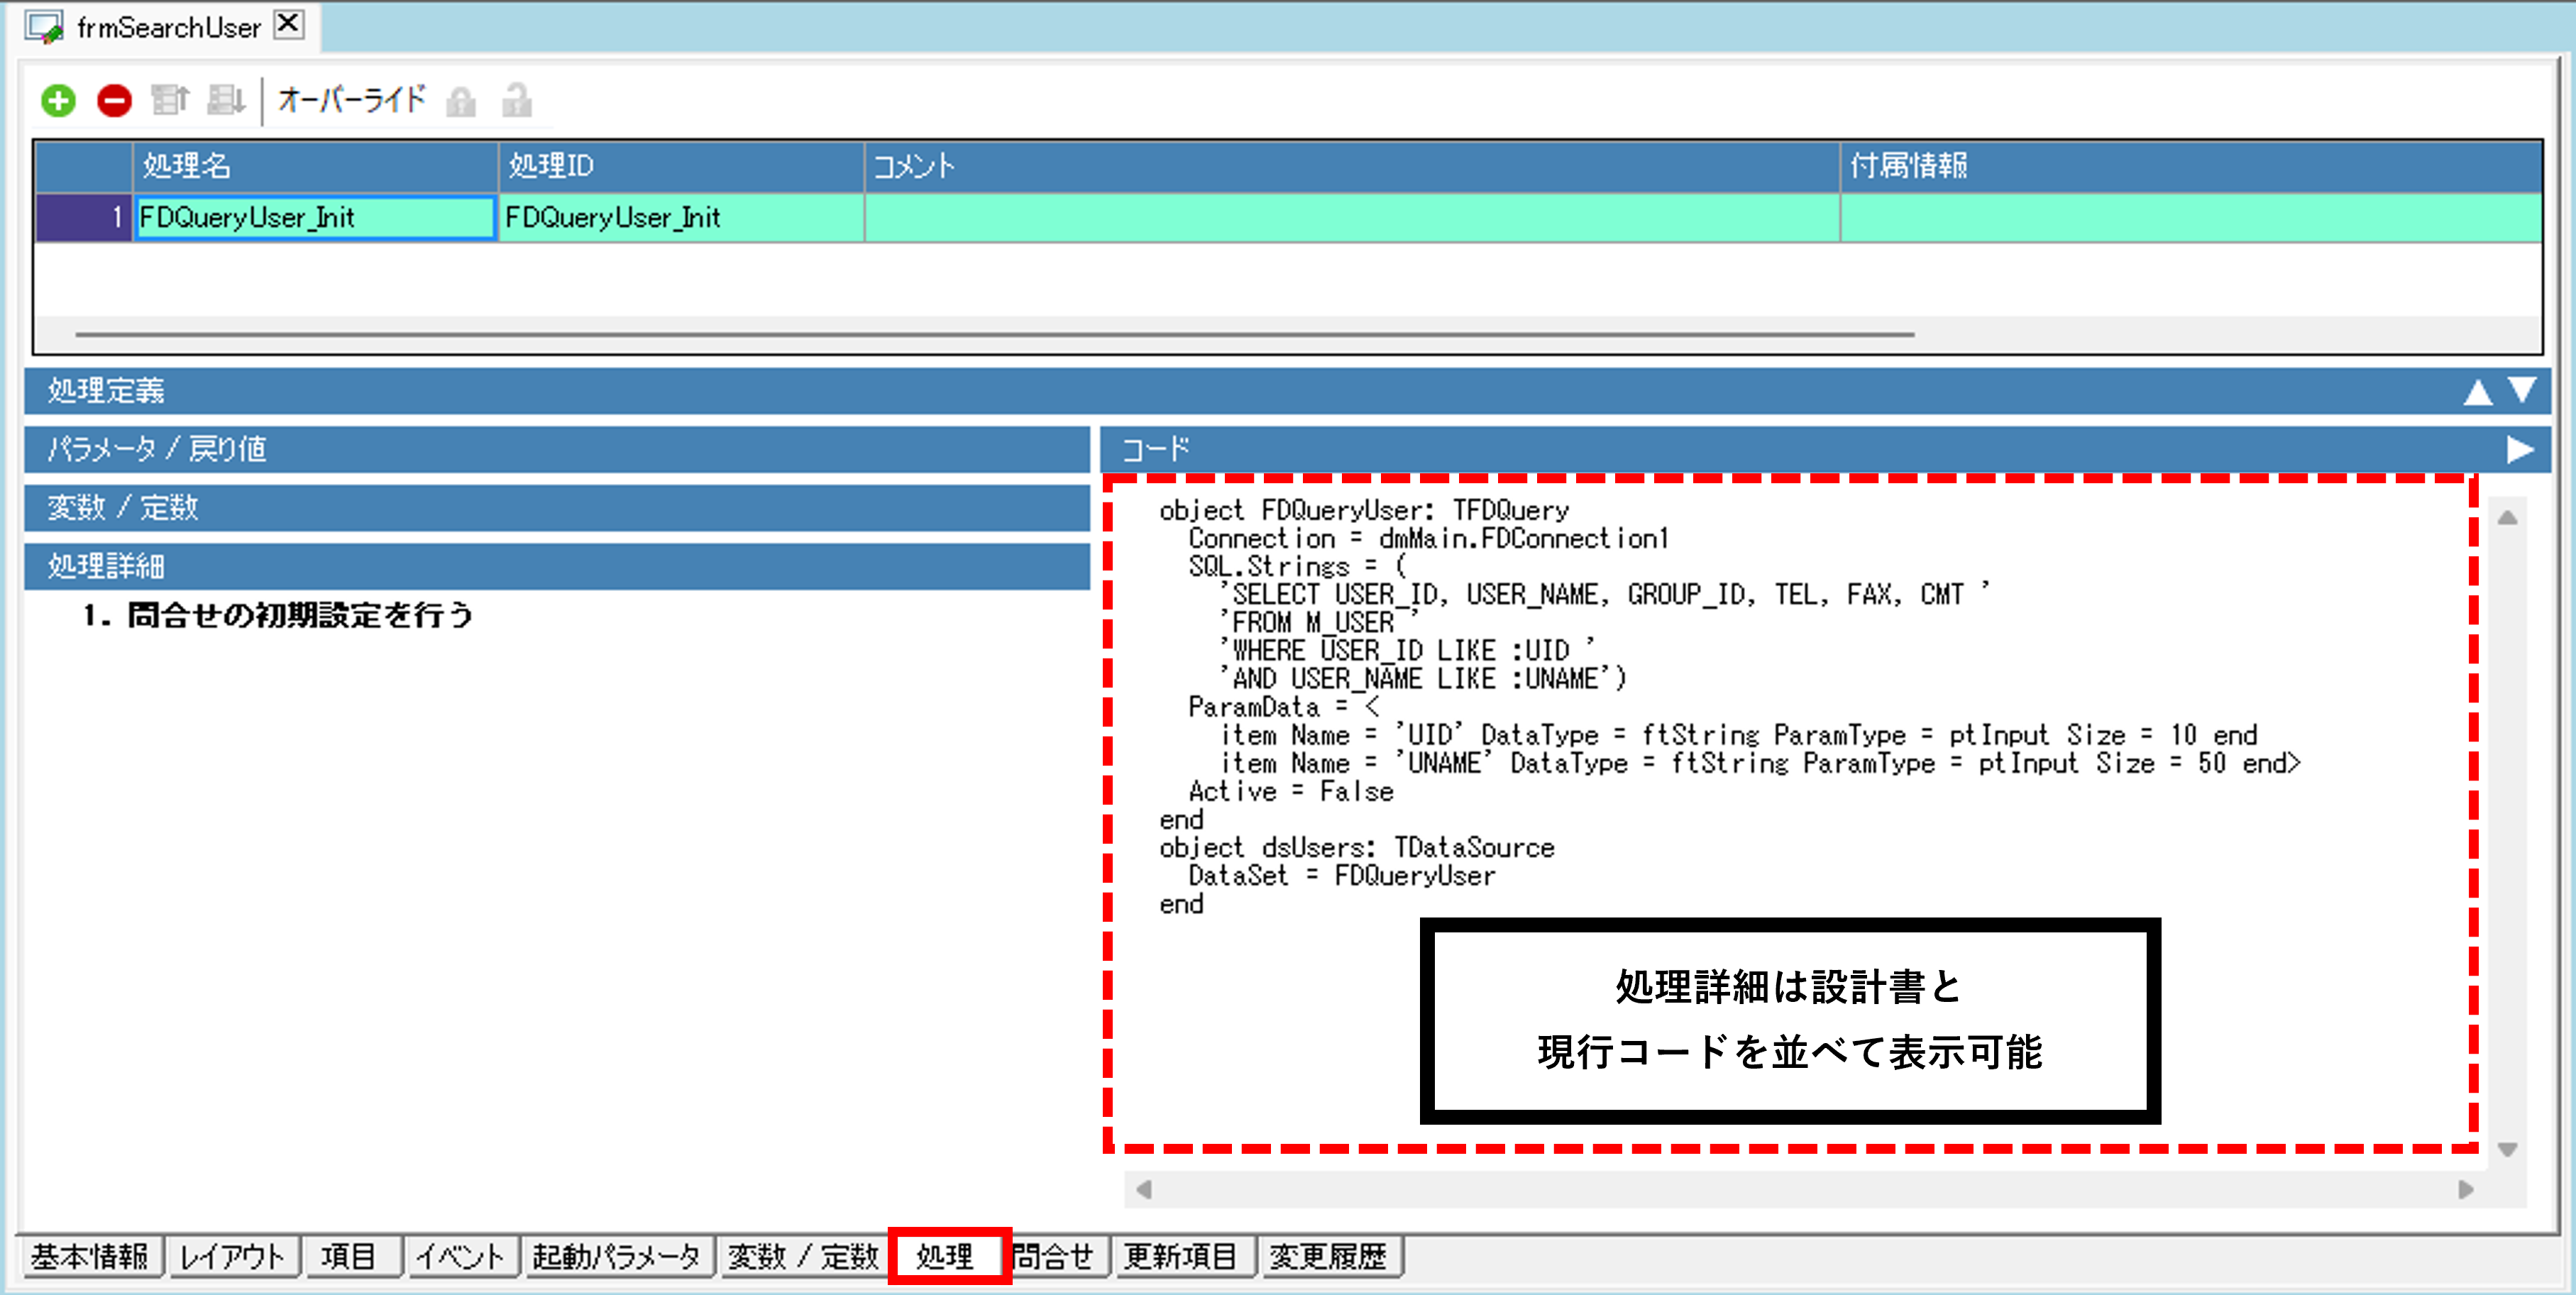
Task: Click the green add row icon
Action: [x=58, y=101]
